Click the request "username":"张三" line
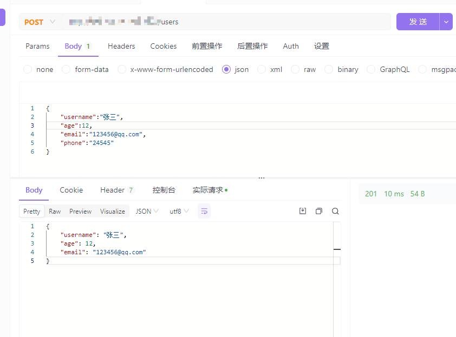456x337 pixels. point(92,117)
